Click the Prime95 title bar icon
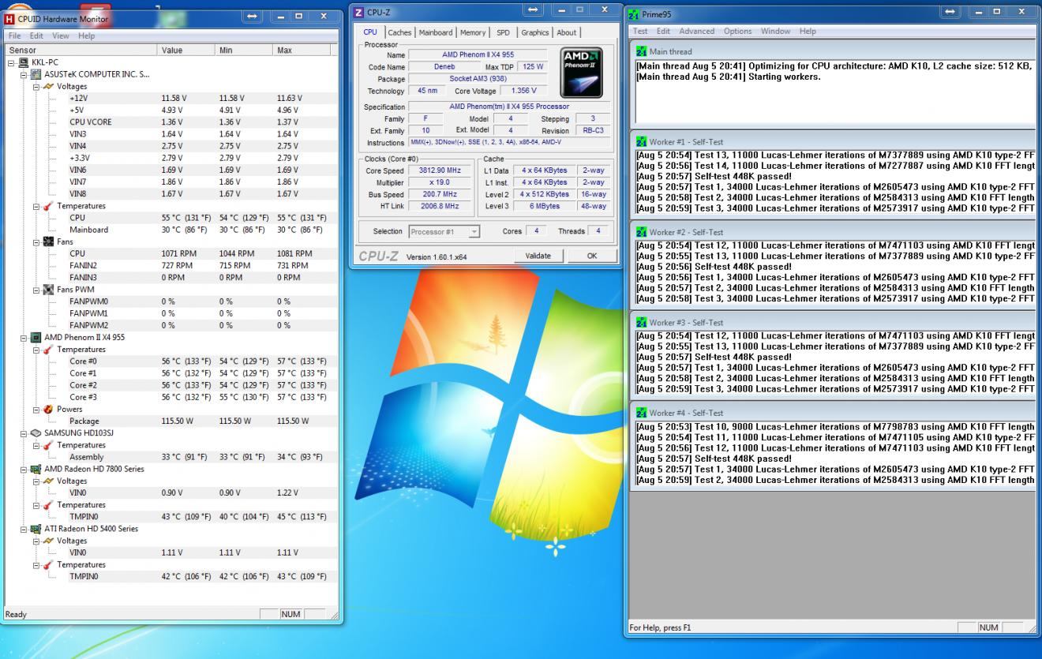The width and height of the screenshot is (1042, 659). pos(634,14)
